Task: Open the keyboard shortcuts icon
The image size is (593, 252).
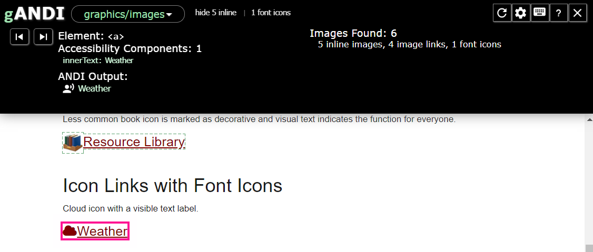Action: pos(540,13)
